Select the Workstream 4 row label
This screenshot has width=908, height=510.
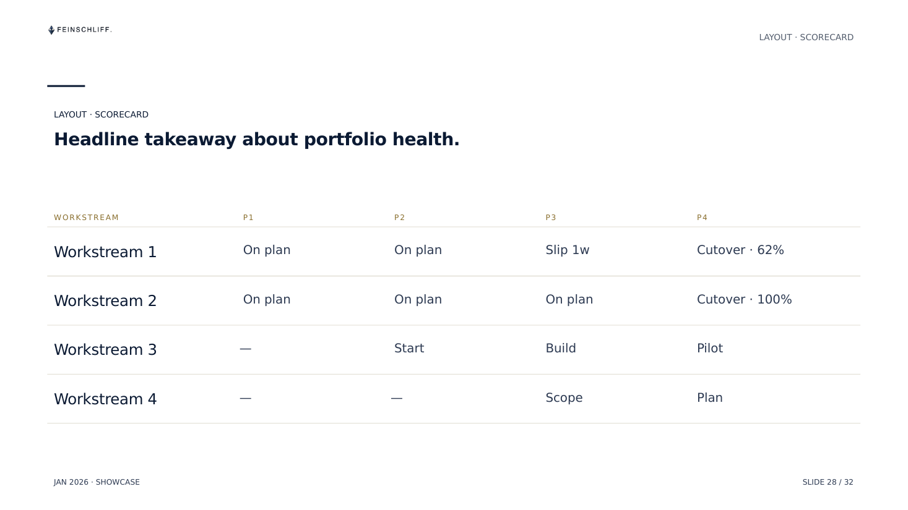105,399
